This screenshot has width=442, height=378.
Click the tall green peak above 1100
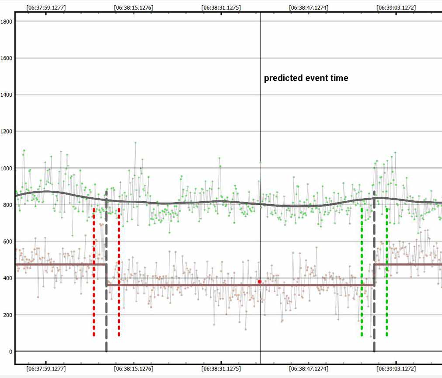click(136, 143)
